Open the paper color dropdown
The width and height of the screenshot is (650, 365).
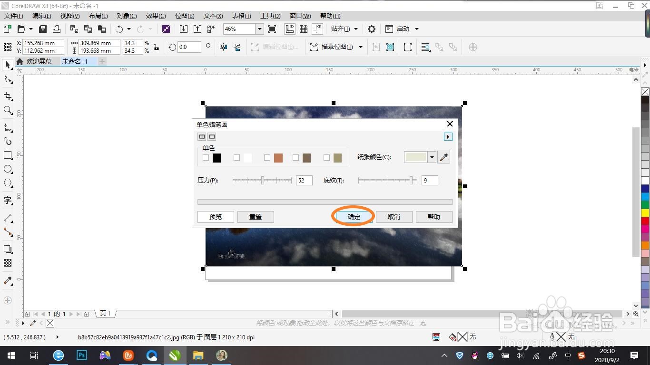pos(432,157)
